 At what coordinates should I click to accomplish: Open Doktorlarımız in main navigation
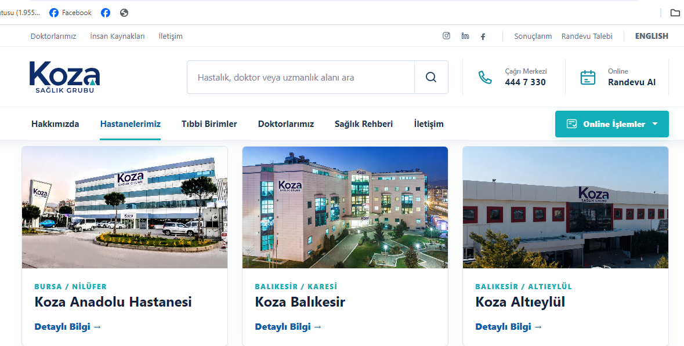[x=286, y=124]
